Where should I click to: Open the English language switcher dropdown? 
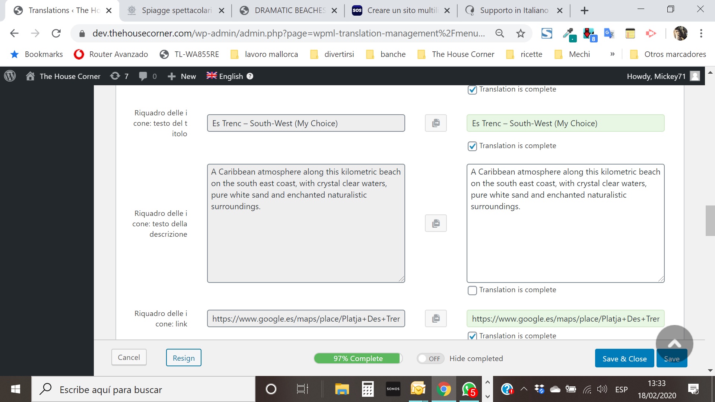click(x=225, y=76)
